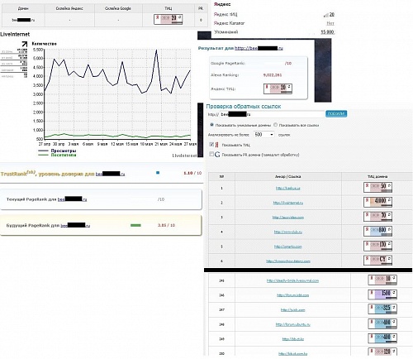The image size is (413, 359).
Task: Click the ТИЦ badge showing 325
Action: 382,309
